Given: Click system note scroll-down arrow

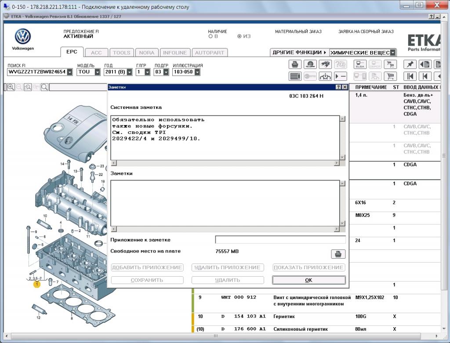Looking at the screenshot, I should click(x=342, y=157).
